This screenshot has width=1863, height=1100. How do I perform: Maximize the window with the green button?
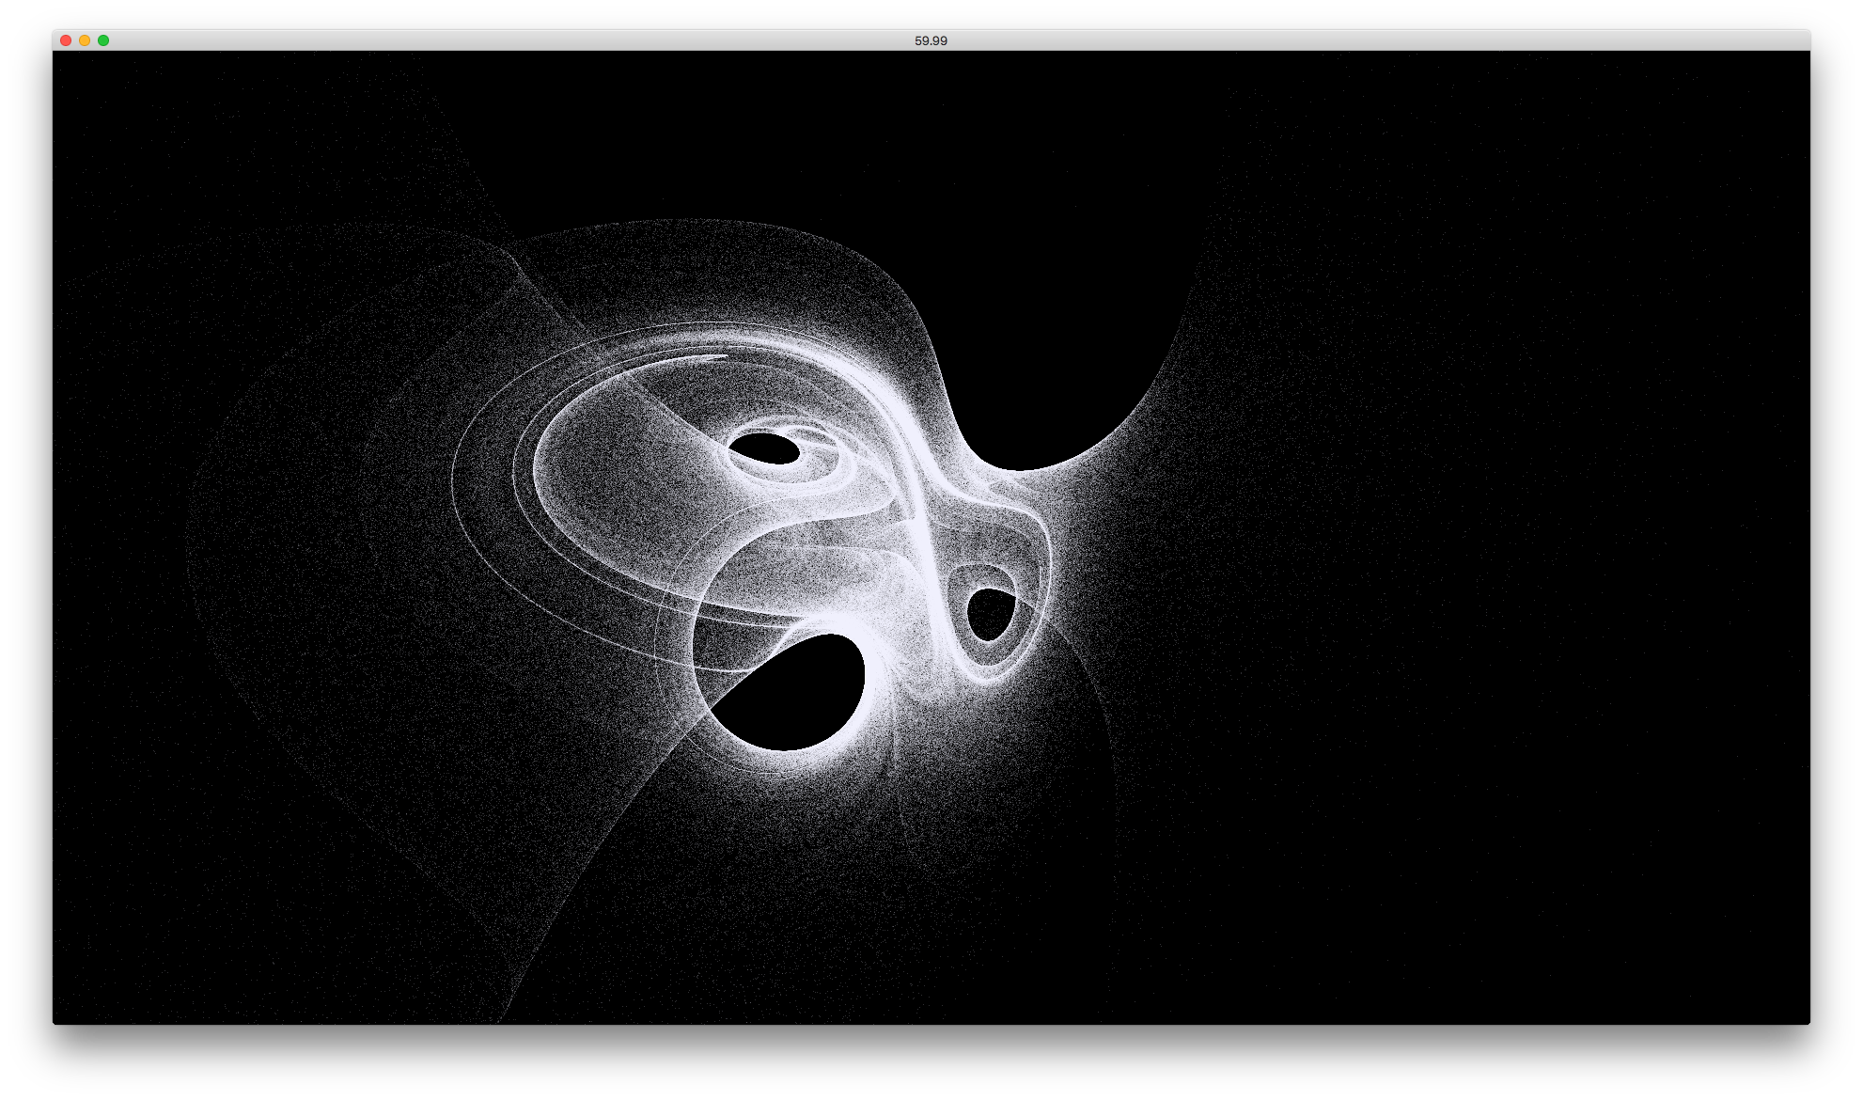(x=103, y=40)
